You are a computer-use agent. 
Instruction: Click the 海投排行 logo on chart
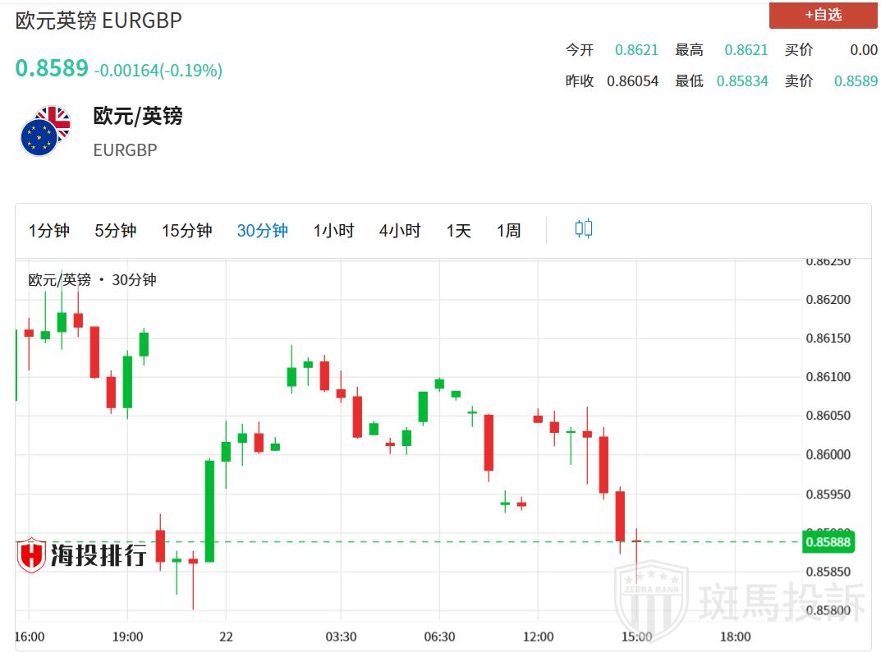82,555
